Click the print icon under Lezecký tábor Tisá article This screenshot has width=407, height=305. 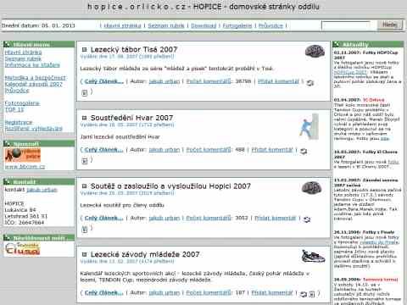pyautogui.click(x=85, y=92)
